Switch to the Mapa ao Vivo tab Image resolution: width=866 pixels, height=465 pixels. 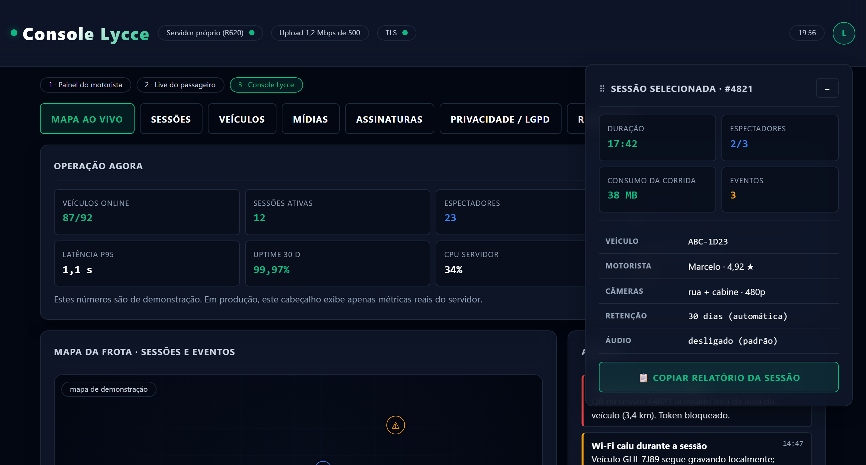pyautogui.click(x=87, y=119)
